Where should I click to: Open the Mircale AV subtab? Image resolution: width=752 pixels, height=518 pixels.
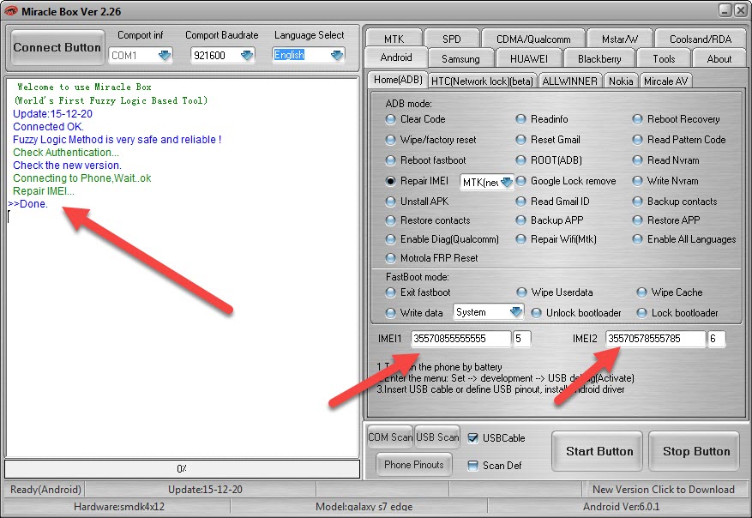pos(665,81)
